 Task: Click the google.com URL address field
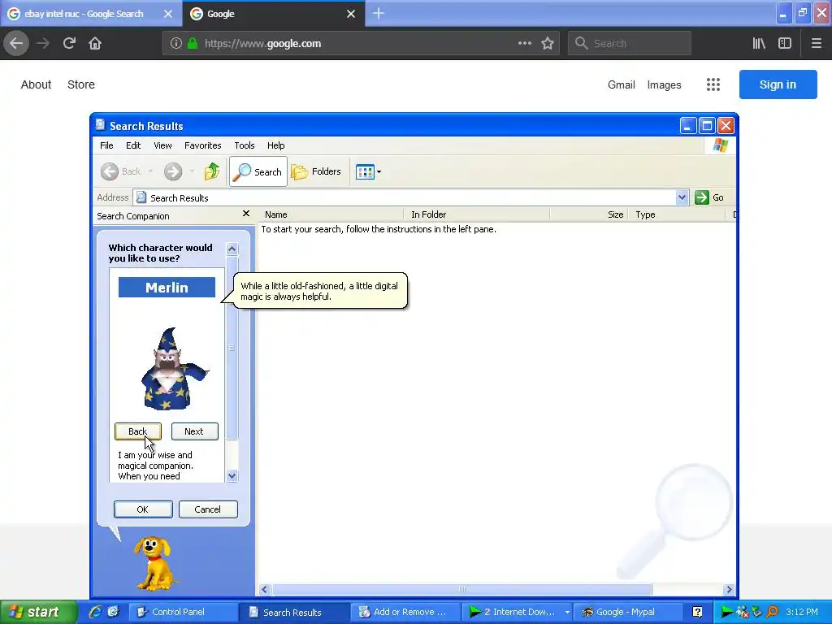[x=361, y=44]
